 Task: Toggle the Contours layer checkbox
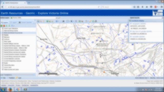coord(3,39)
